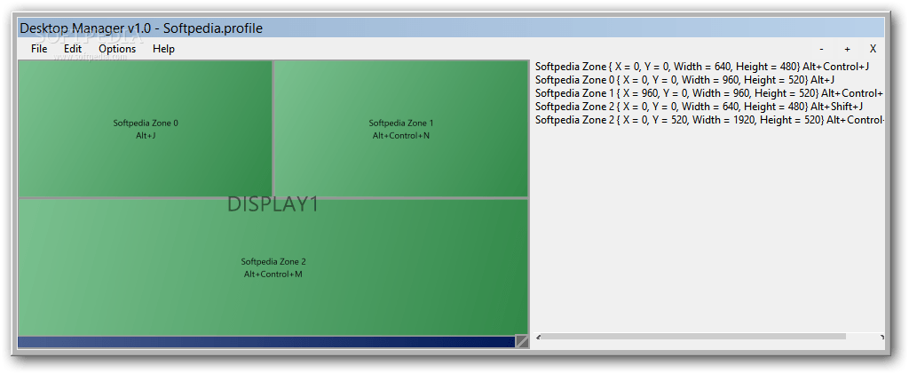Open the File menu
909x374 pixels.
click(39, 49)
